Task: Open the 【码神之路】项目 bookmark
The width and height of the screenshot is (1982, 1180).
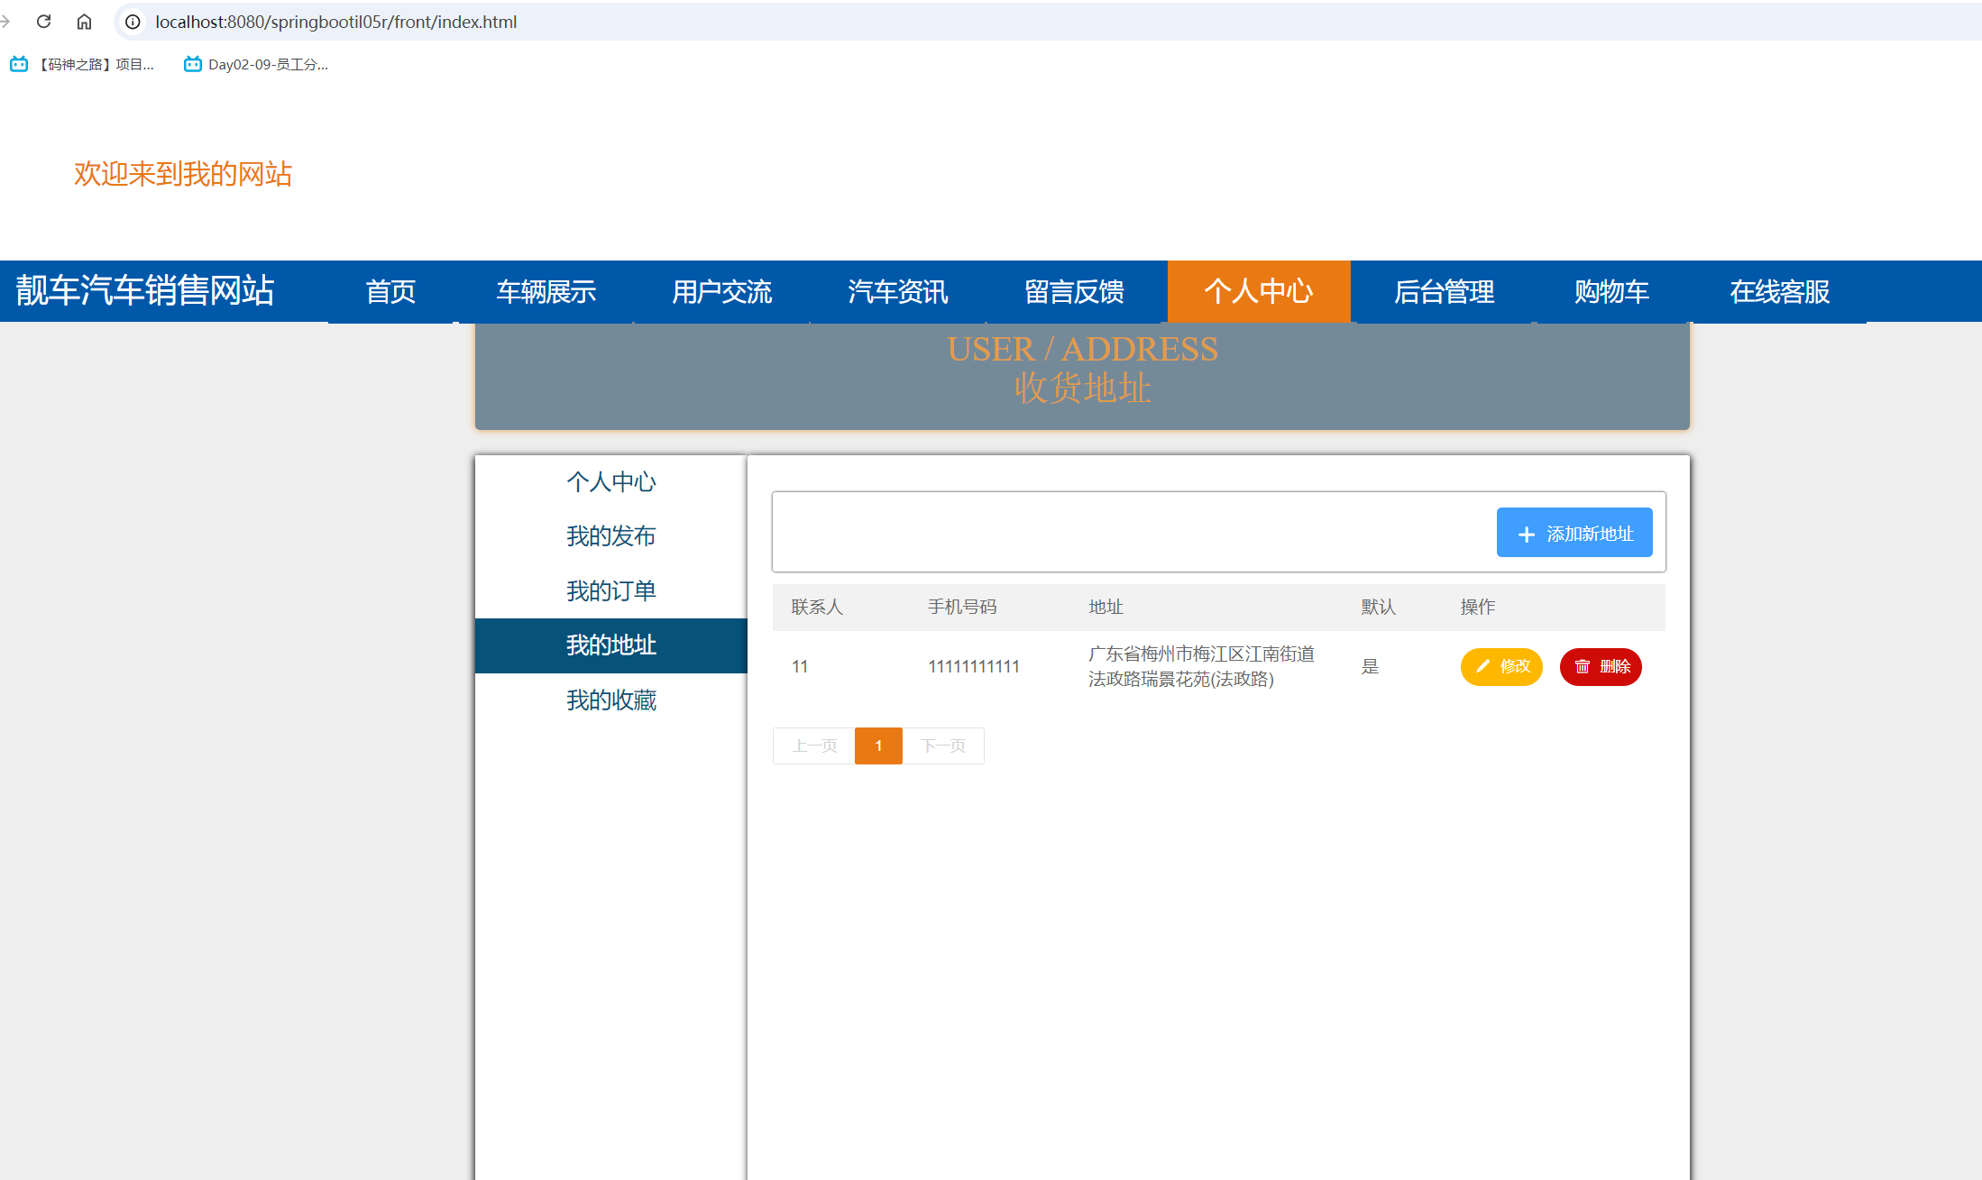Action: click(82, 64)
